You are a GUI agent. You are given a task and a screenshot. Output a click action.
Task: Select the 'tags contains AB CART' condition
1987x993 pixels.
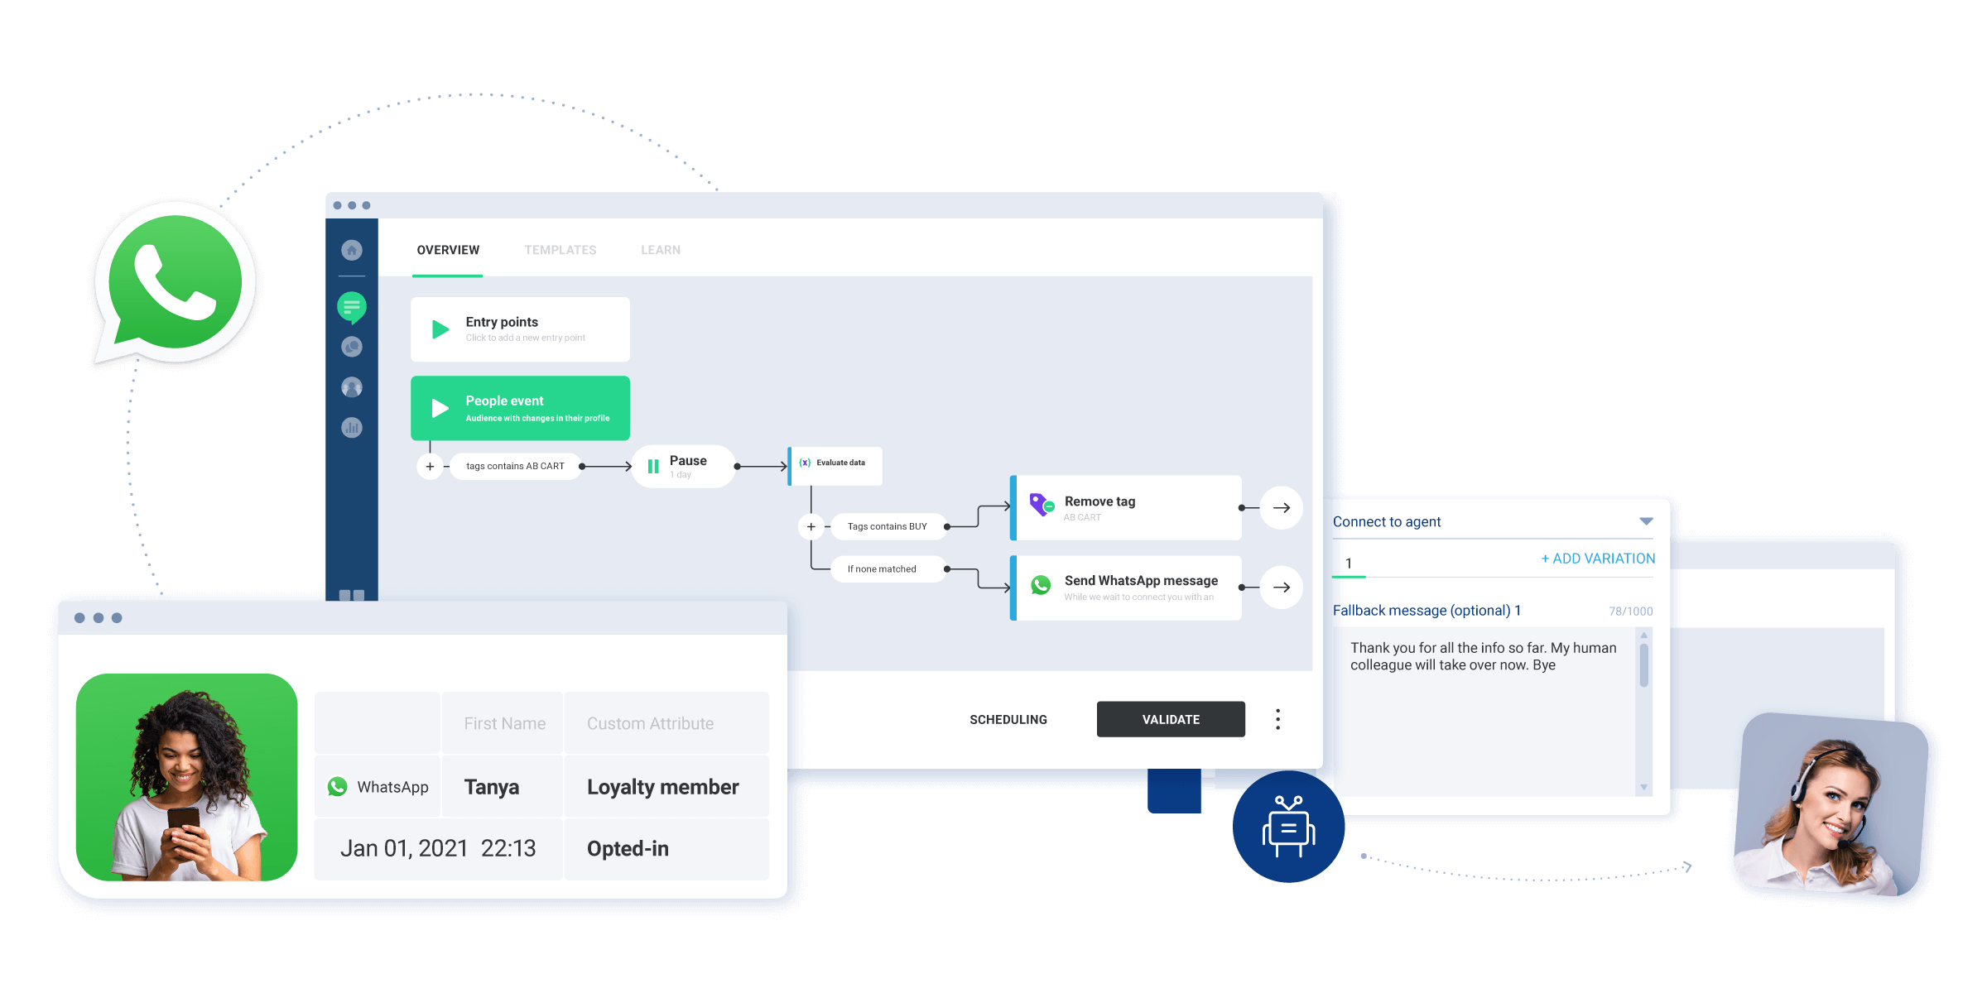tap(516, 467)
